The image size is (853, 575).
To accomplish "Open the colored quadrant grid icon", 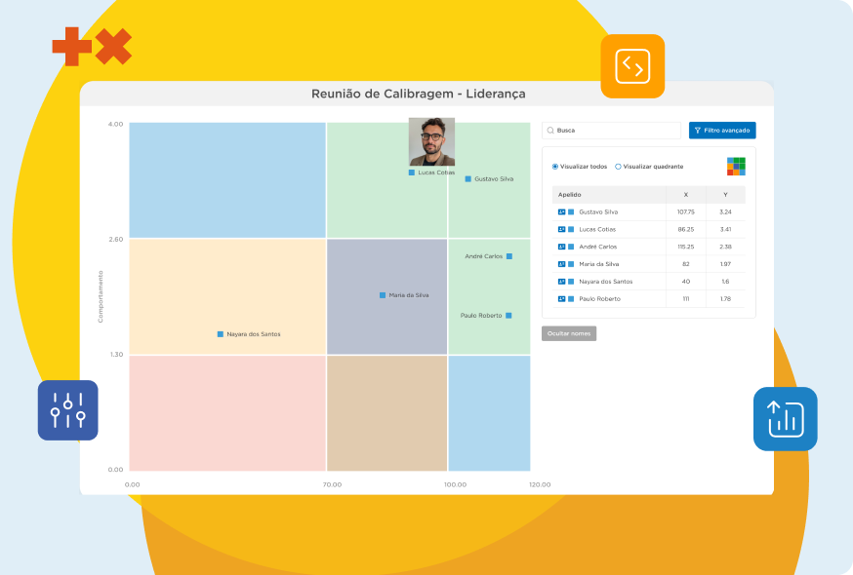I will click(x=736, y=167).
